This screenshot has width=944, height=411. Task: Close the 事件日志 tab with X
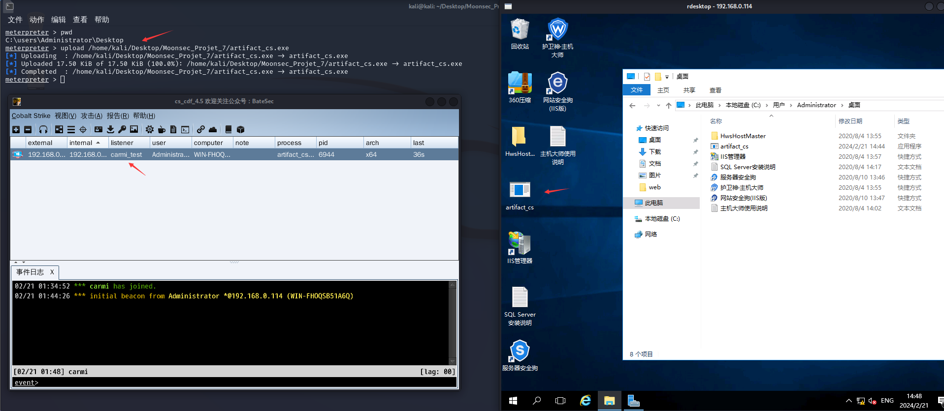52,272
